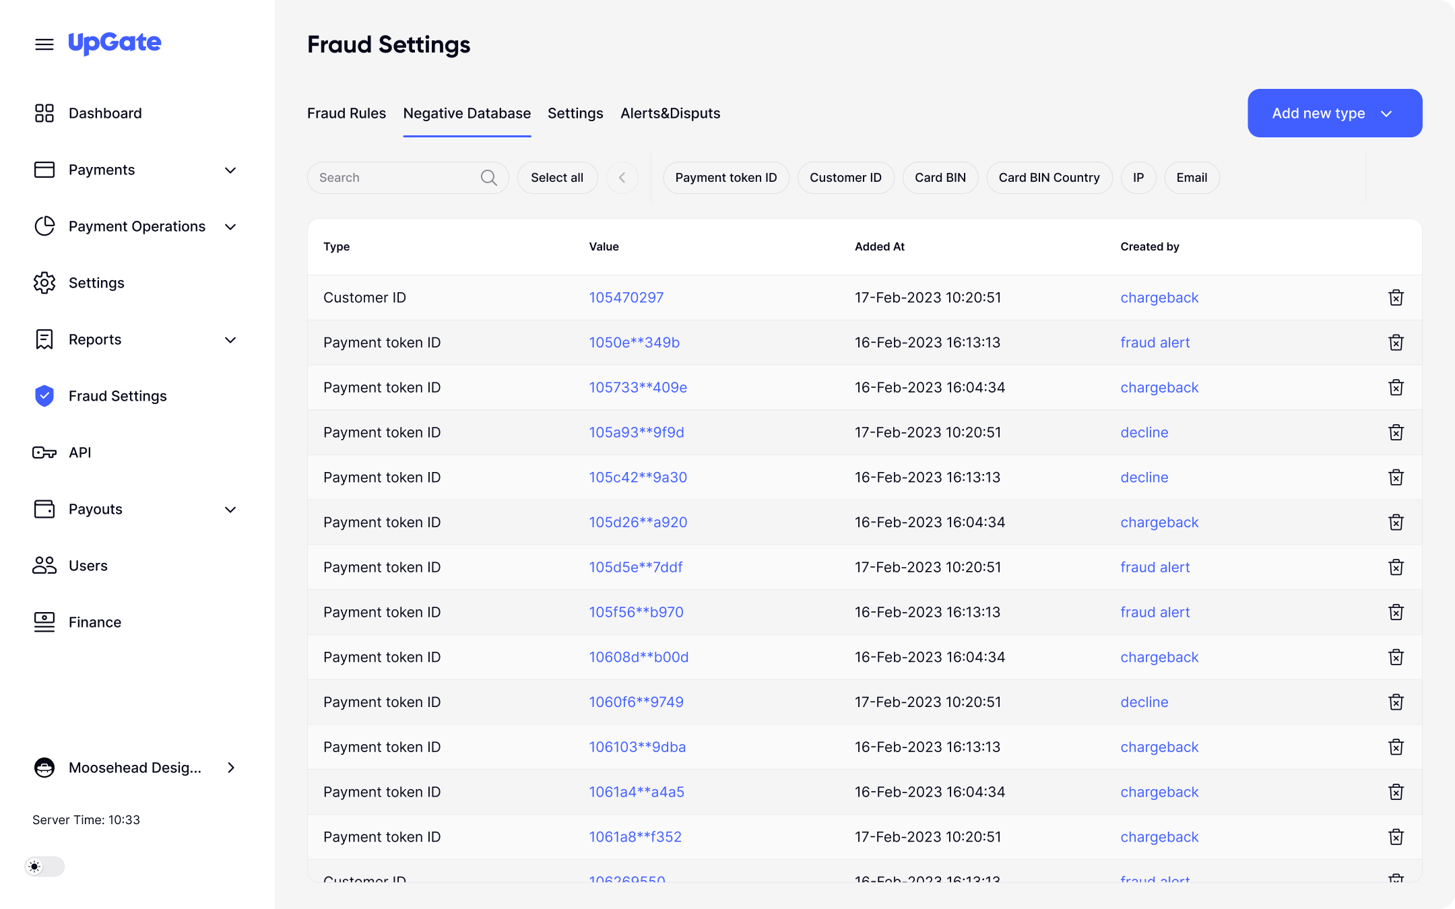Expand the Payments sidebar menu
This screenshot has width=1455, height=909.
[230, 170]
